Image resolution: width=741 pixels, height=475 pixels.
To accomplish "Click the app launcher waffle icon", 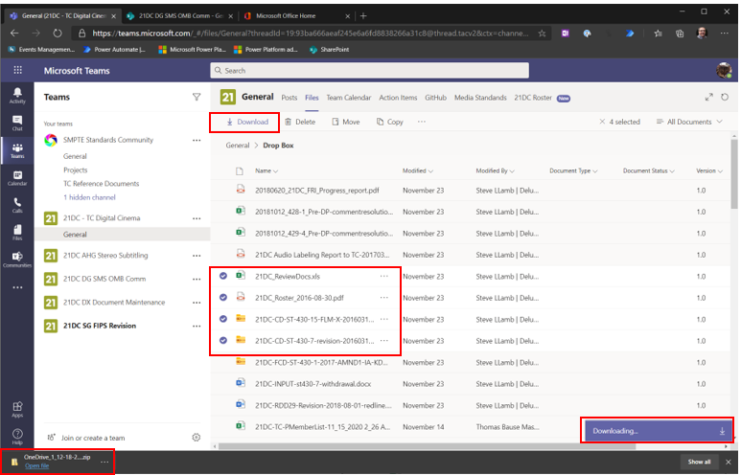I will click(x=17, y=70).
